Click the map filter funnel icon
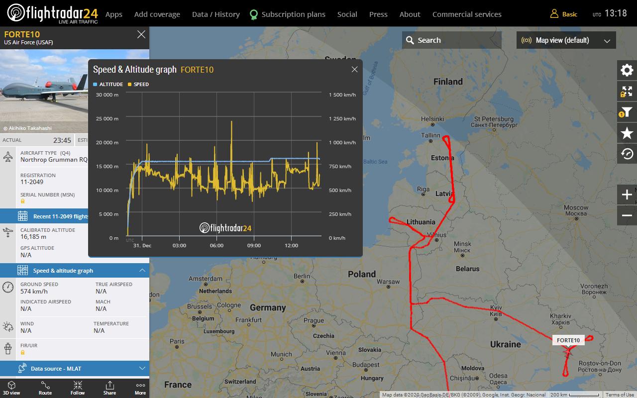The height and width of the screenshot is (398, 637). click(x=627, y=112)
